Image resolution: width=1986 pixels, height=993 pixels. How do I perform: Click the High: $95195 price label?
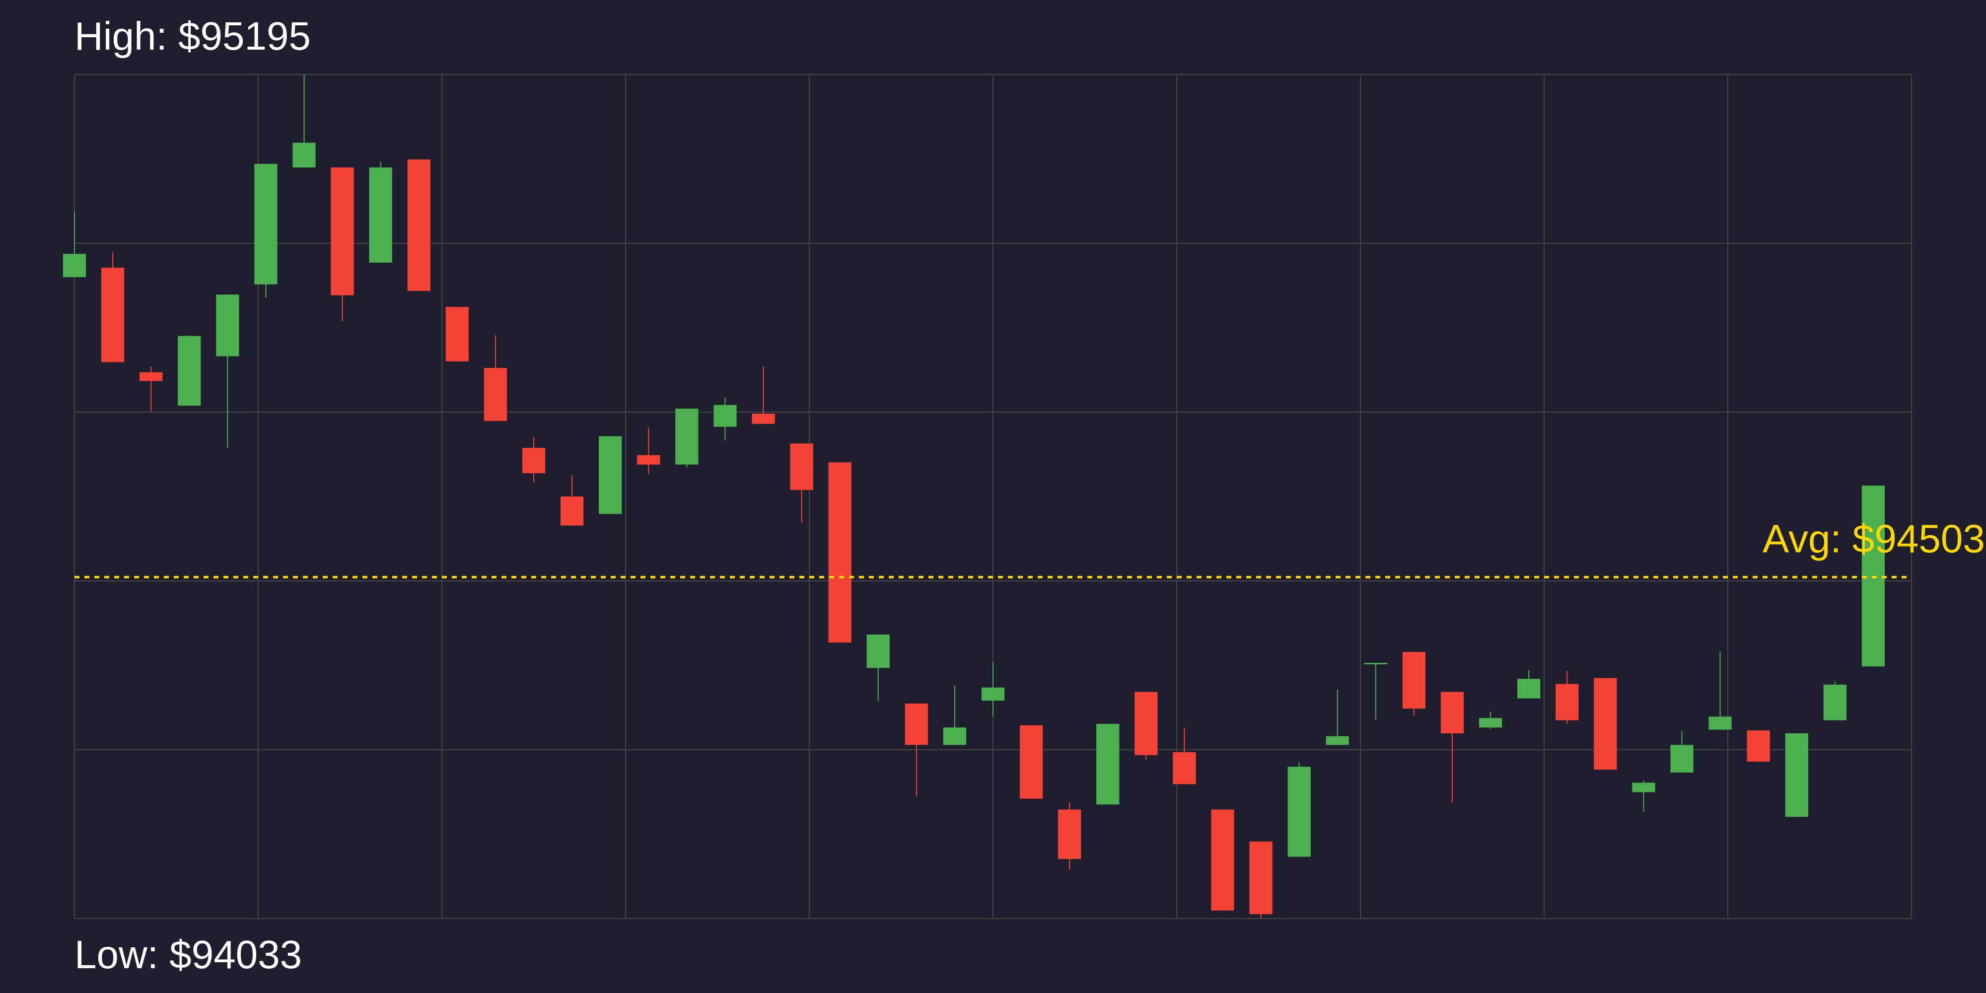[192, 36]
